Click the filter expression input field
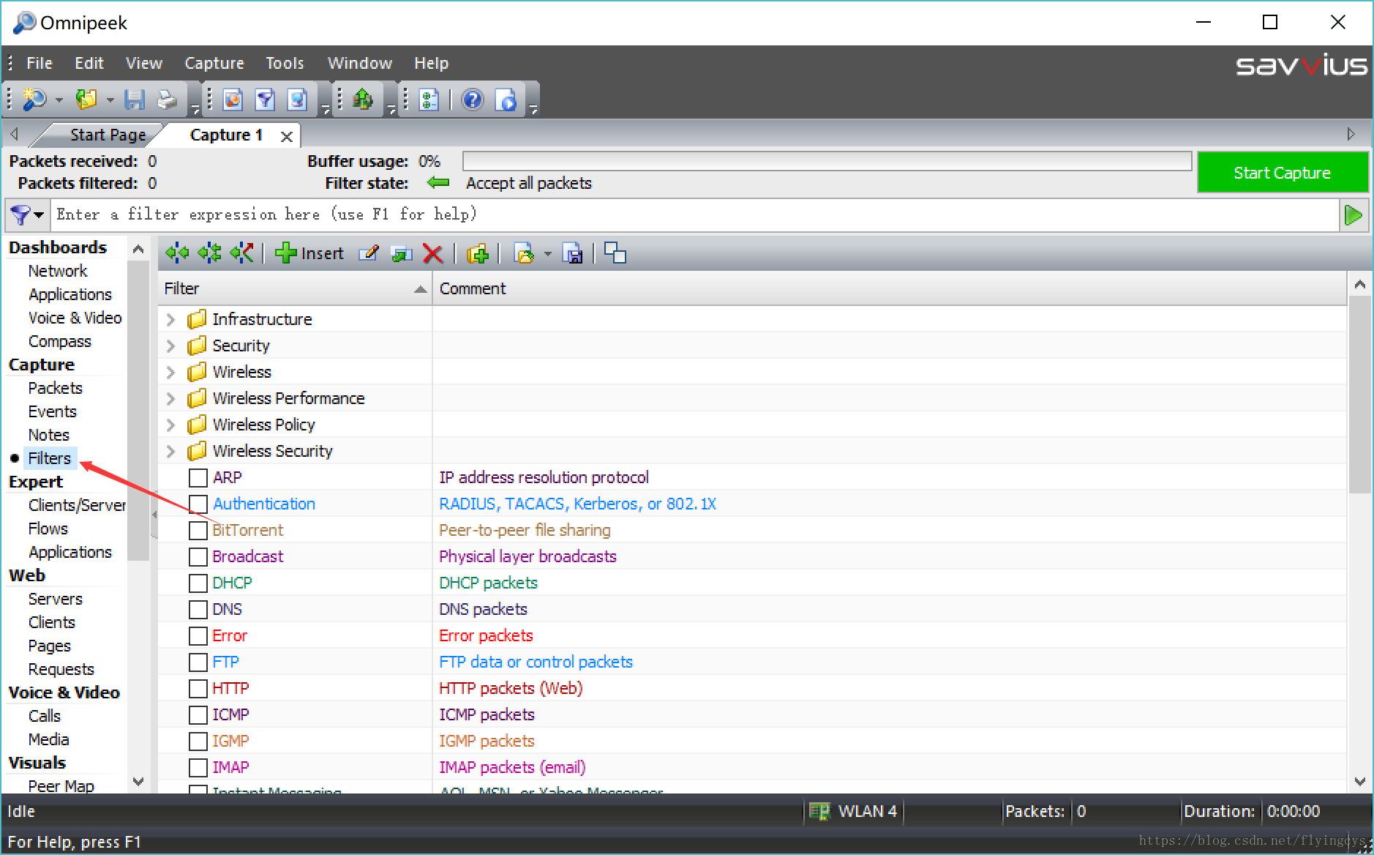Image resolution: width=1374 pixels, height=855 pixels. (695, 214)
